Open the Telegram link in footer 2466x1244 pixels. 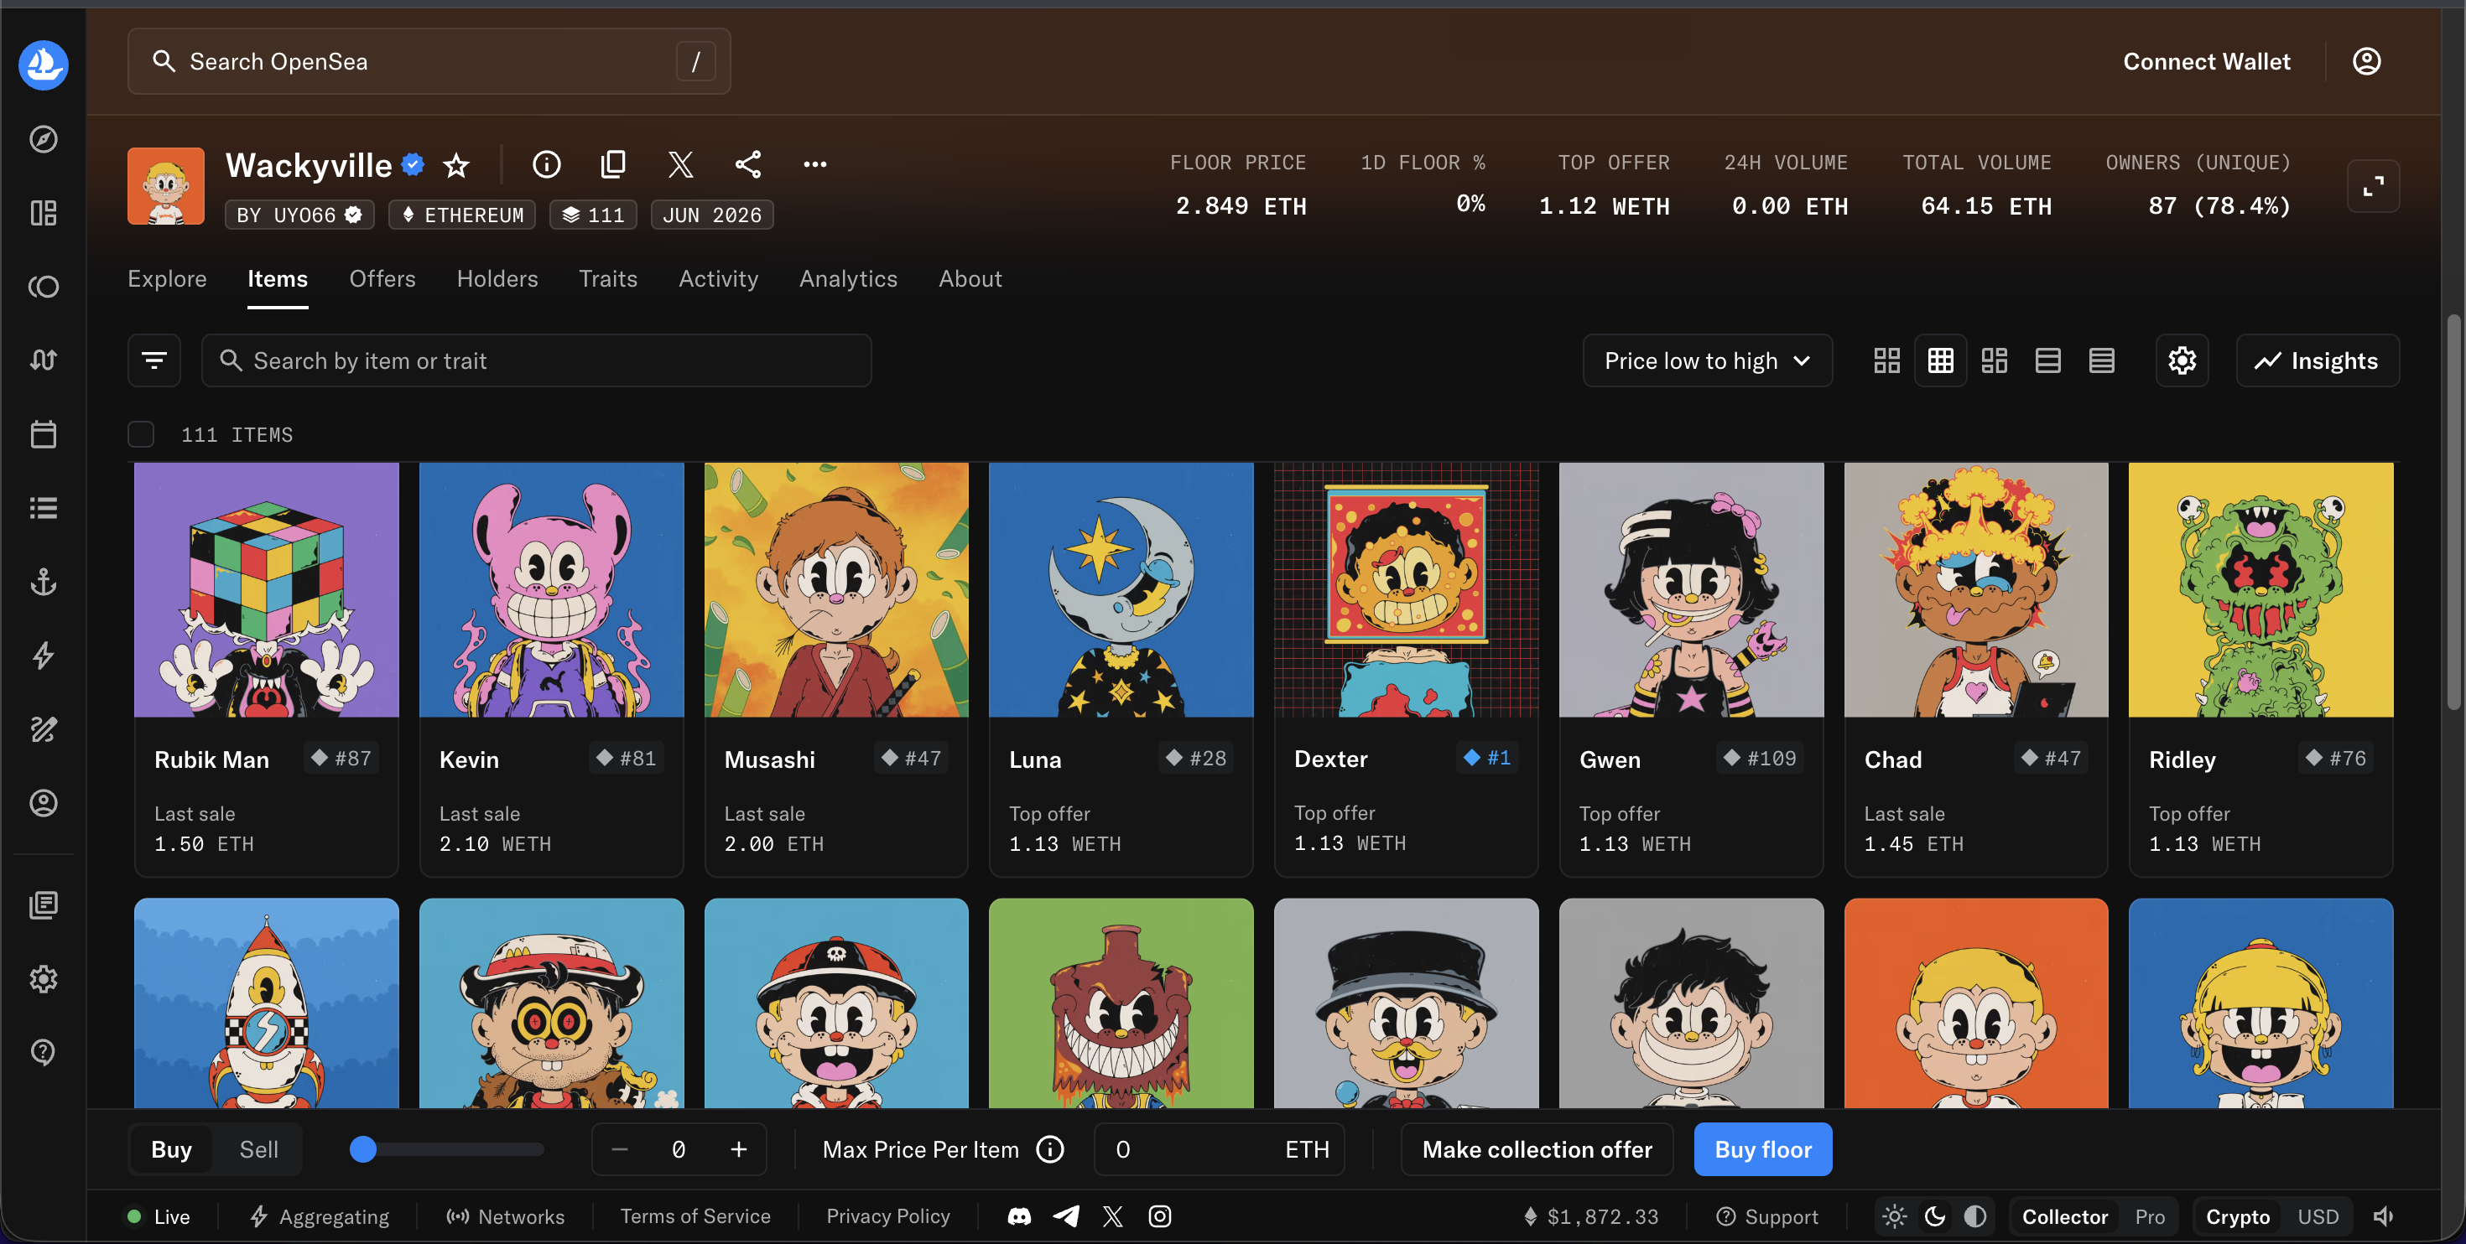(1066, 1216)
